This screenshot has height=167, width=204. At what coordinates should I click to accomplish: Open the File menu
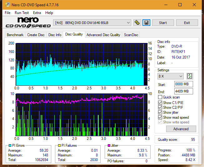coord(7,13)
